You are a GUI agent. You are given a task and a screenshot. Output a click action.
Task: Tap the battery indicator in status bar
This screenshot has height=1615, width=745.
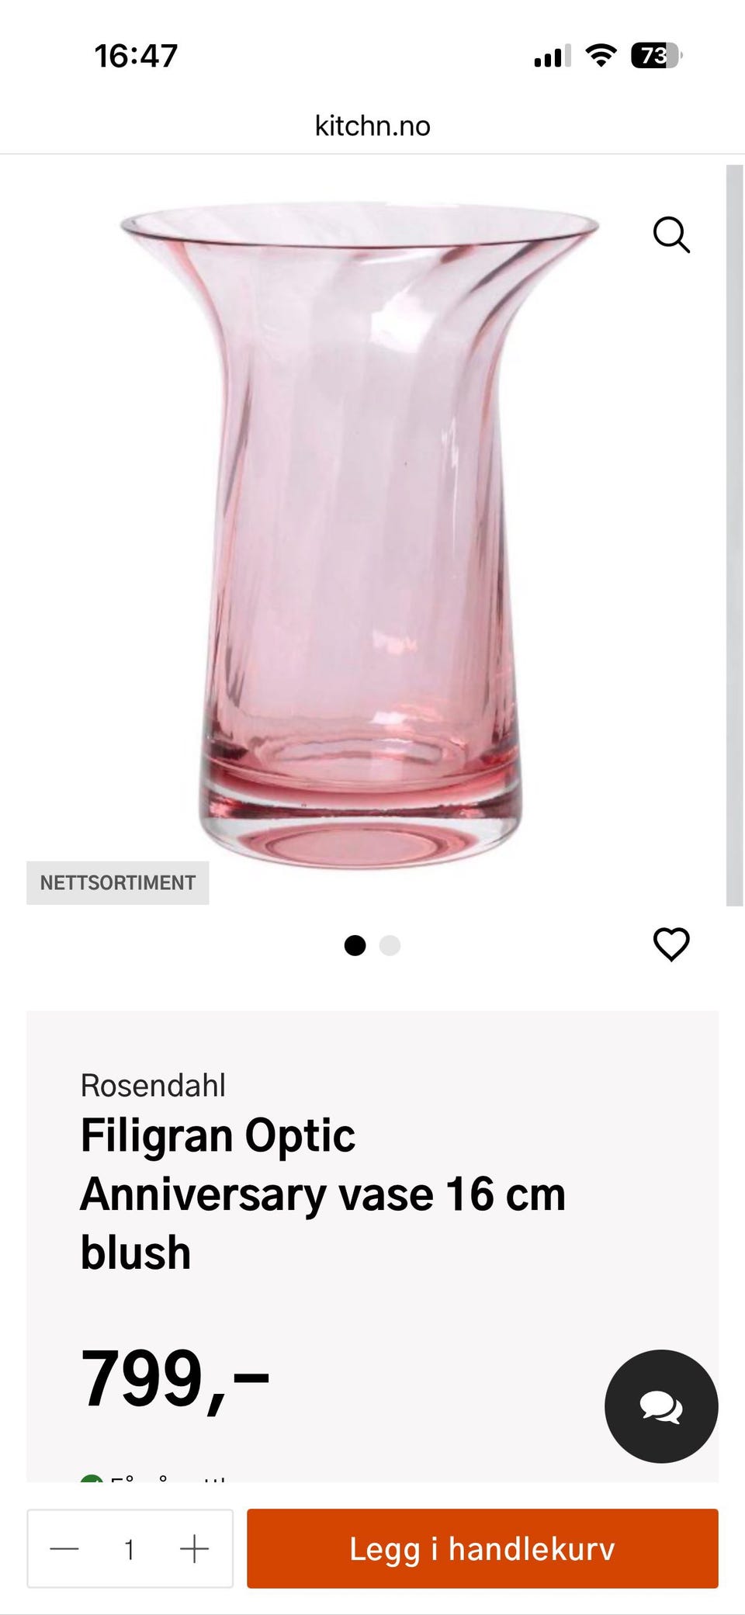coord(656,56)
